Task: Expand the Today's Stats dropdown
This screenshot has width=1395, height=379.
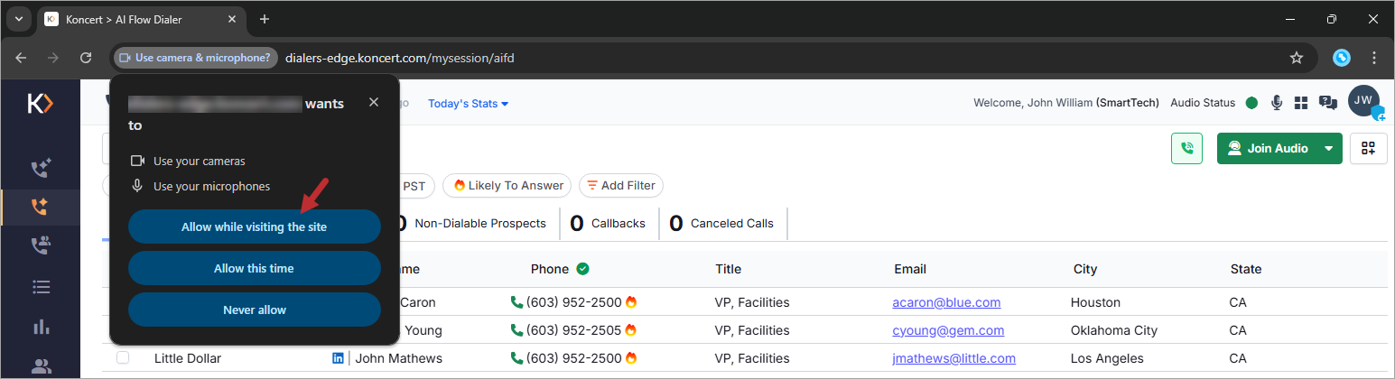Action: click(468, 104)
